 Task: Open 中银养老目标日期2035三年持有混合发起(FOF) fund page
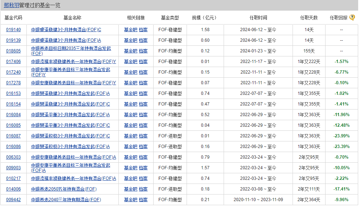click(71, 51)
